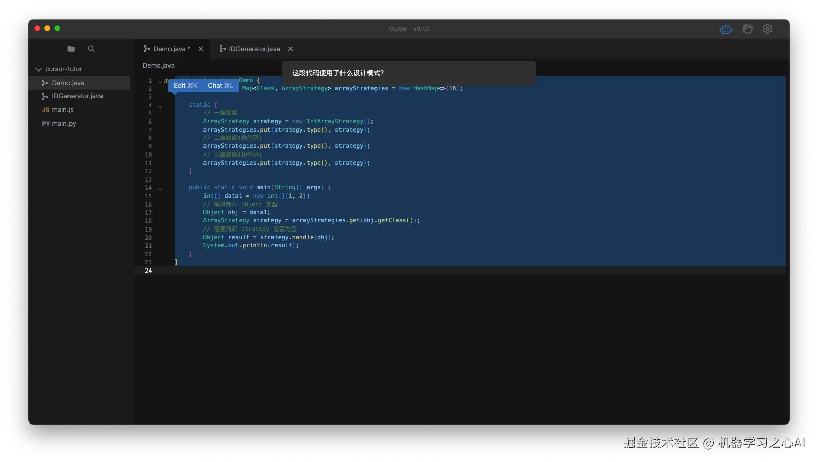This screenshot has width=818, height=462.
Task: Click the Edit ⌘K button
Action: point(186,86)
